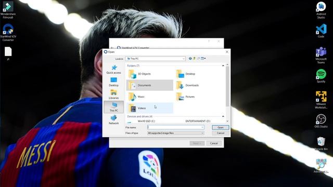Select the Microsoft Teams desktop shortcut

[321, 56]
